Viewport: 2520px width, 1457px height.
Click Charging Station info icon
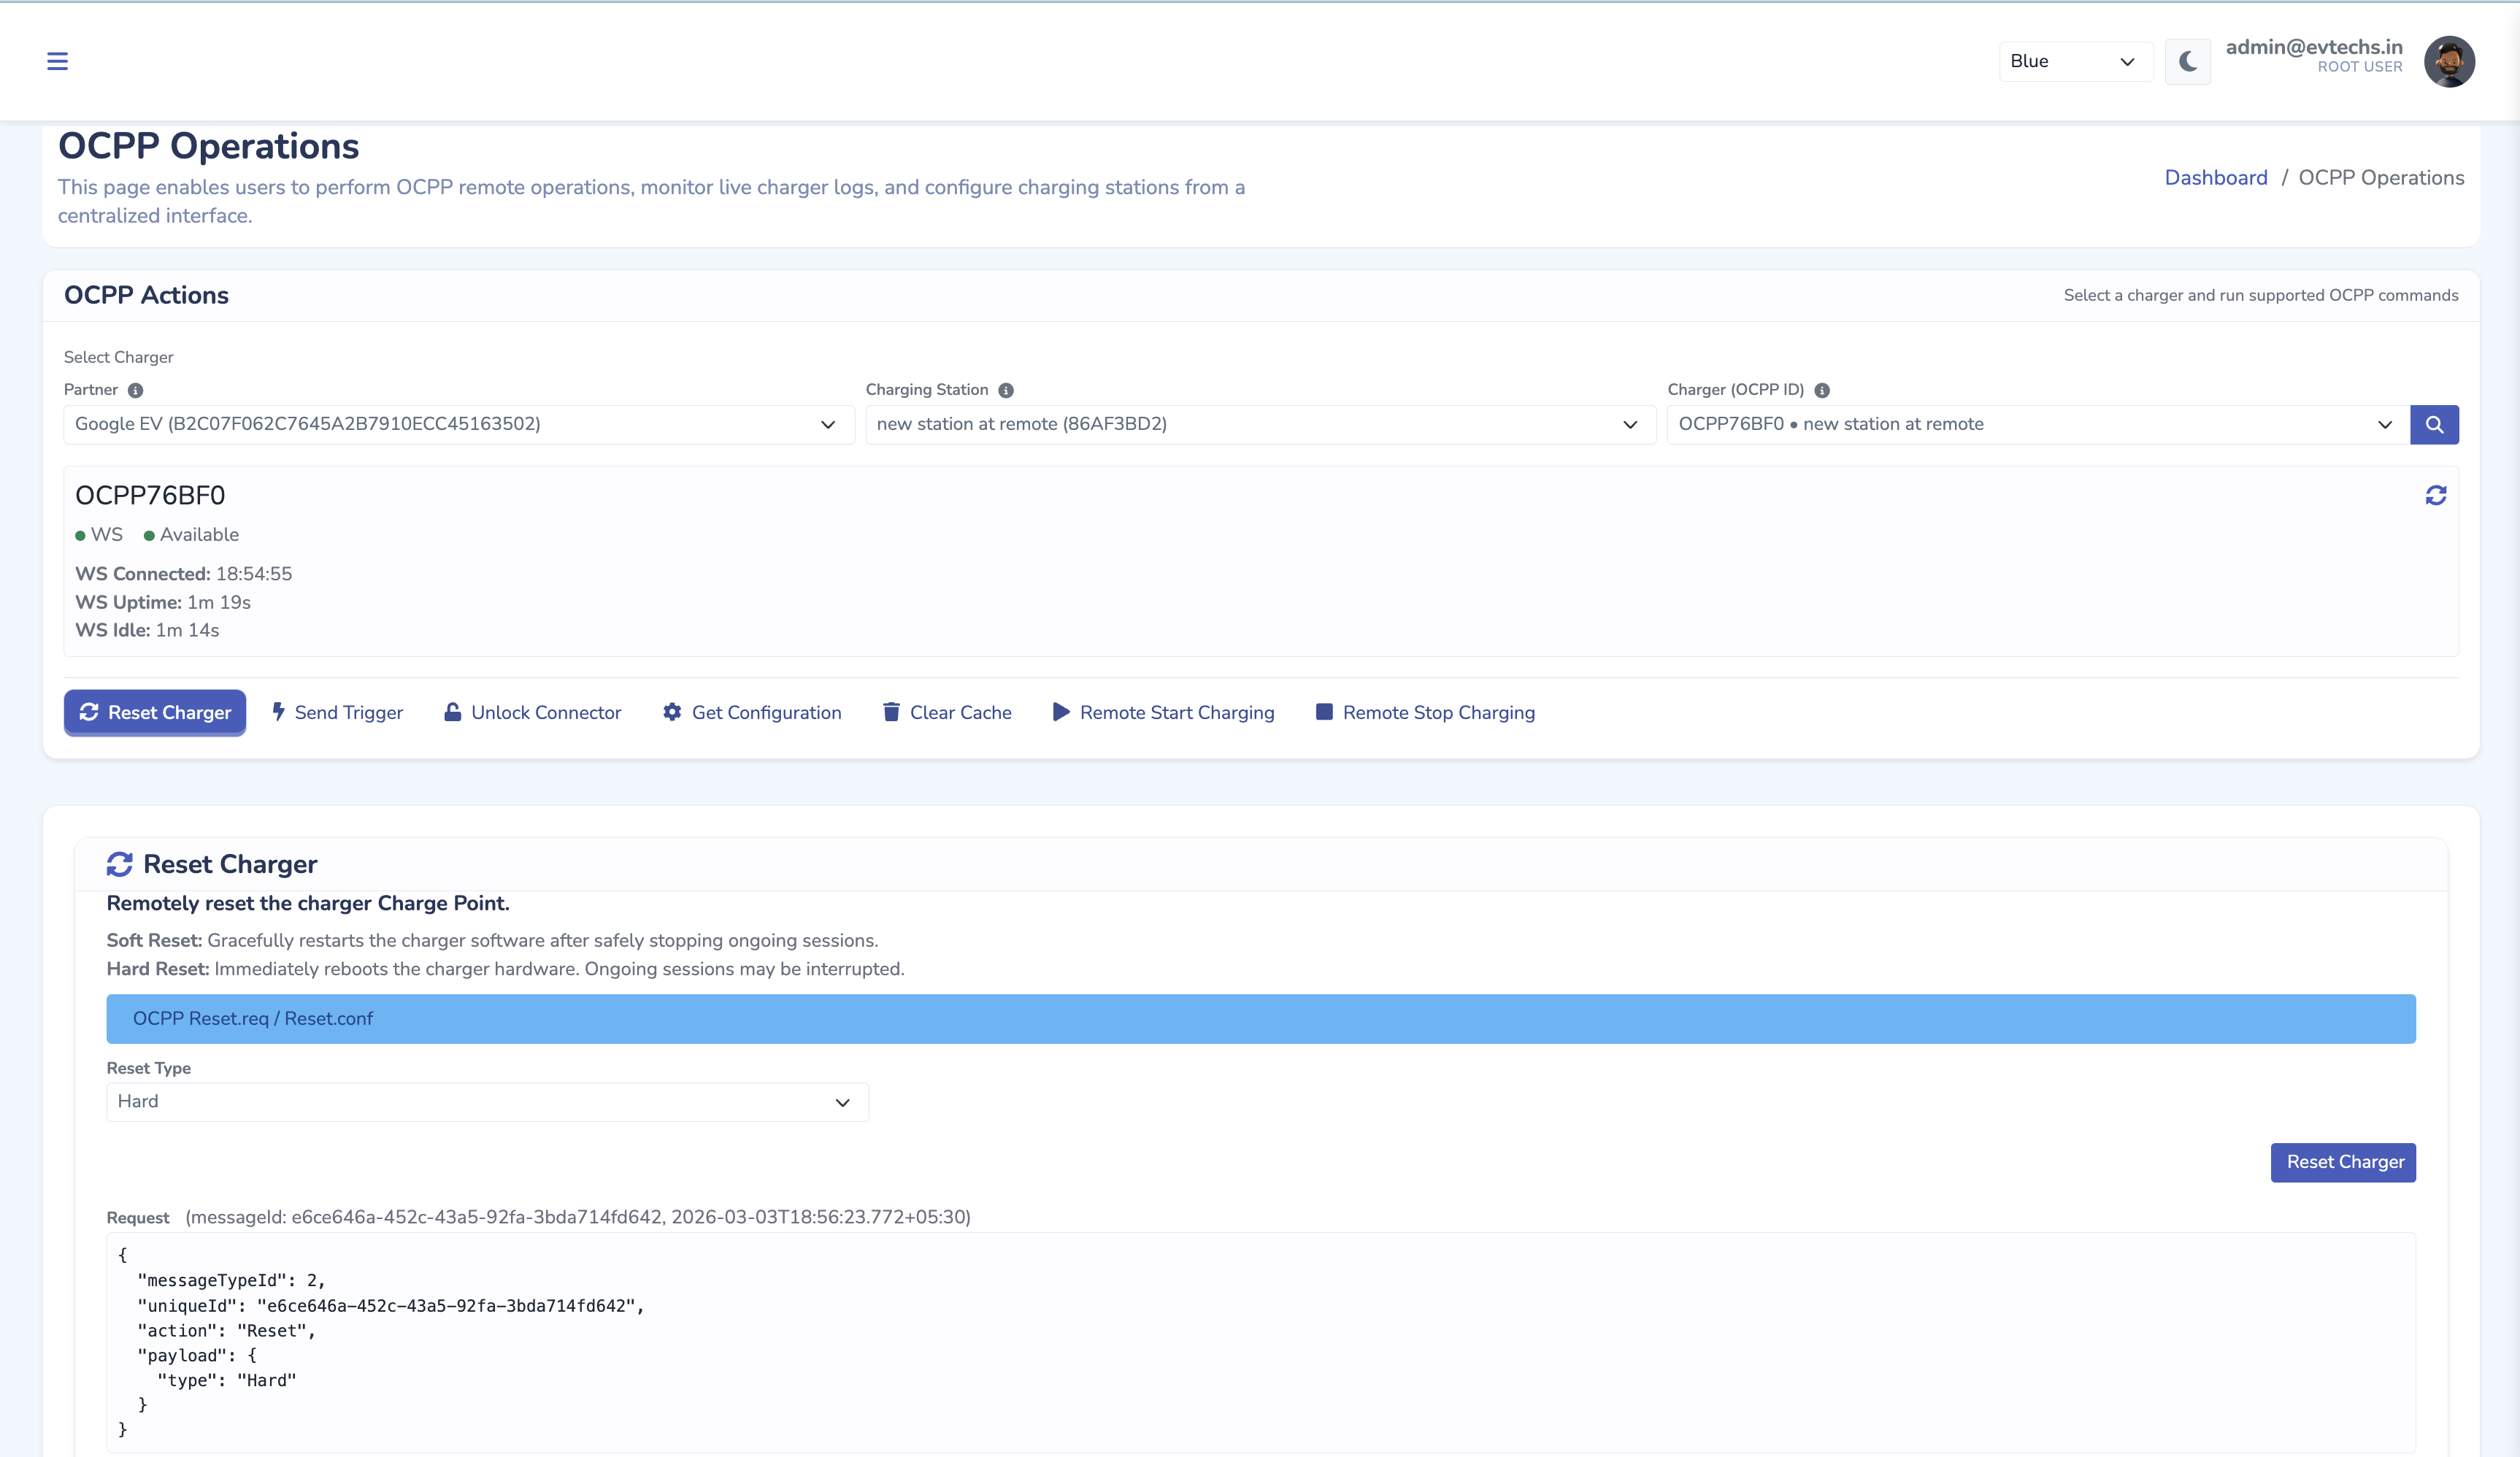tap(1006, 390)
